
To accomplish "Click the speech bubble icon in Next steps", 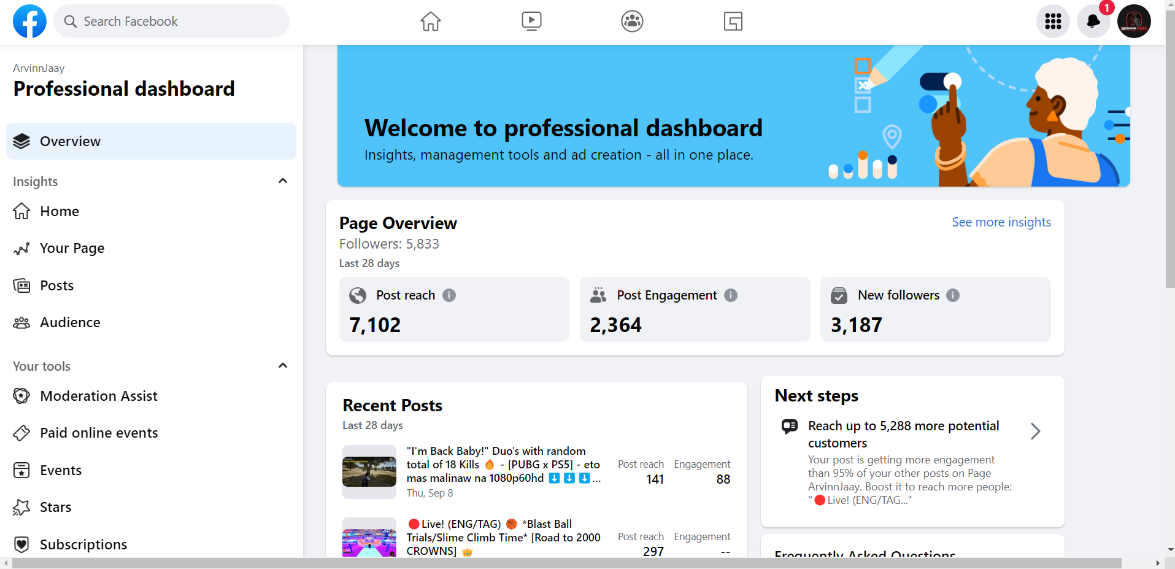I will 790,427.
